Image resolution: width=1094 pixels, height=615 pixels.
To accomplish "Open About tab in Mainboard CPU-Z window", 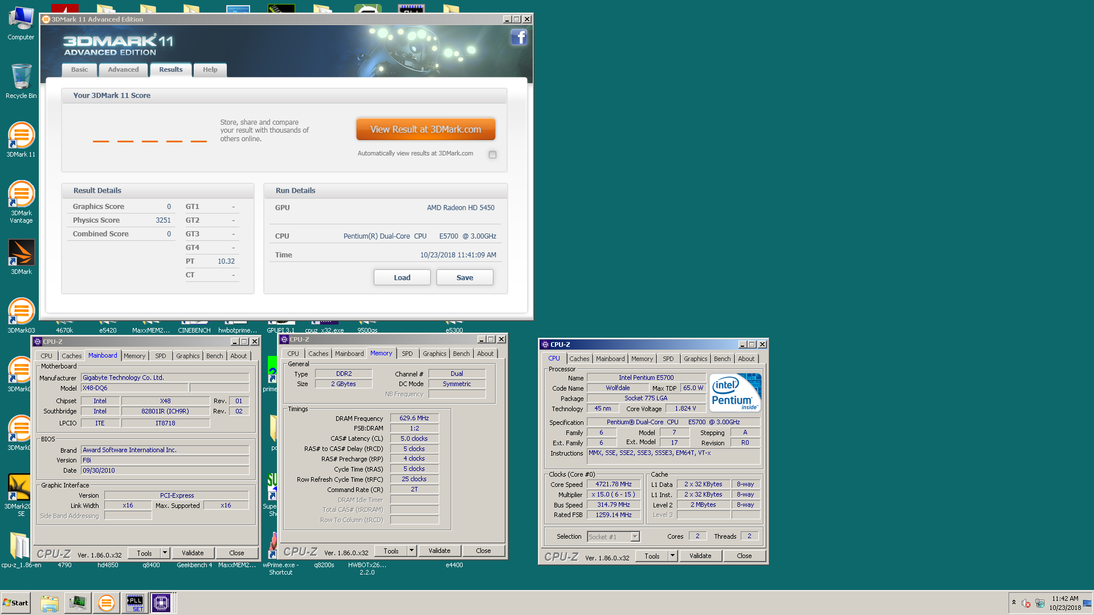I will [x=239, y=356].
